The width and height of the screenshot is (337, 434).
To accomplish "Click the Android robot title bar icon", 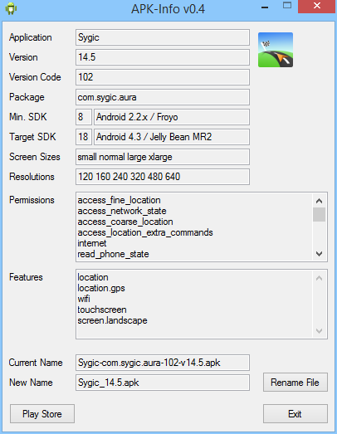I will (x=11, y=8).
